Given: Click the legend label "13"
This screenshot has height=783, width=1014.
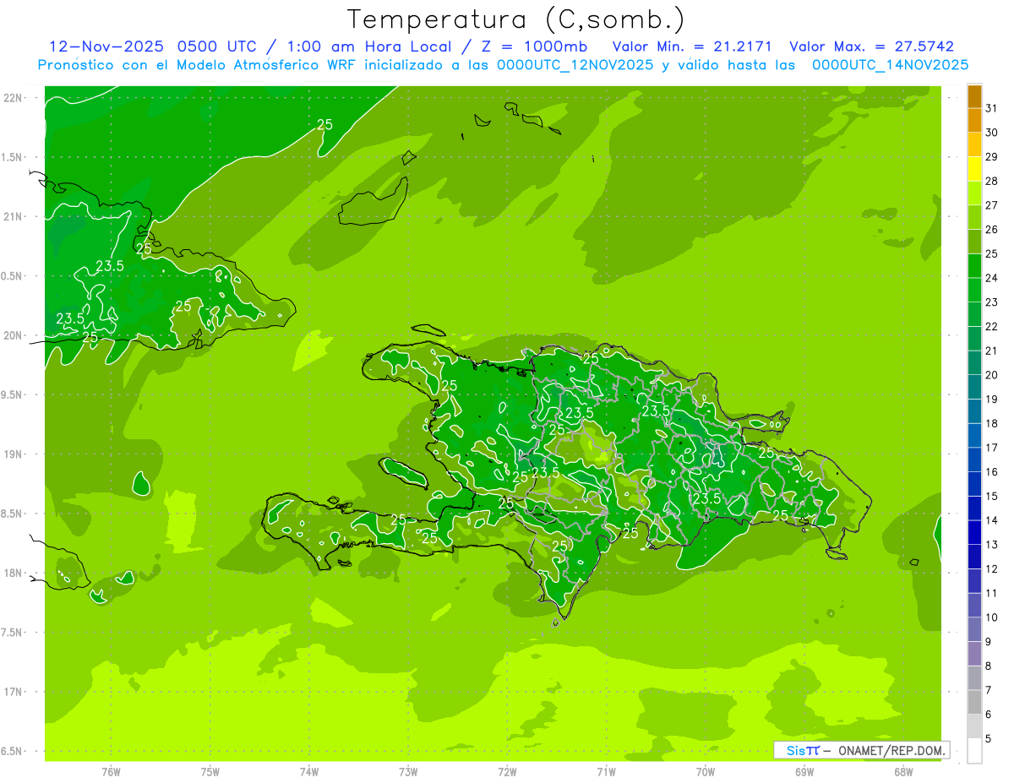Looking at the screenshot, I should pyautogui.click(x=991, y=545).
